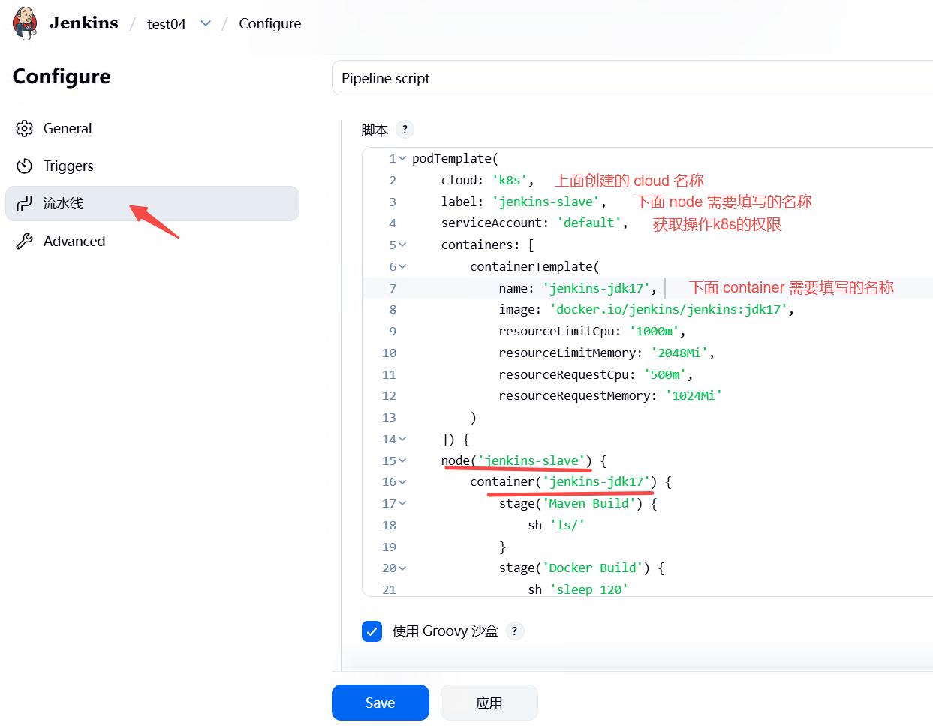The height and width of the screenshot is (726, 933).
Task: Click the 'default' serviceAccount value
Action: click(588, 223)
